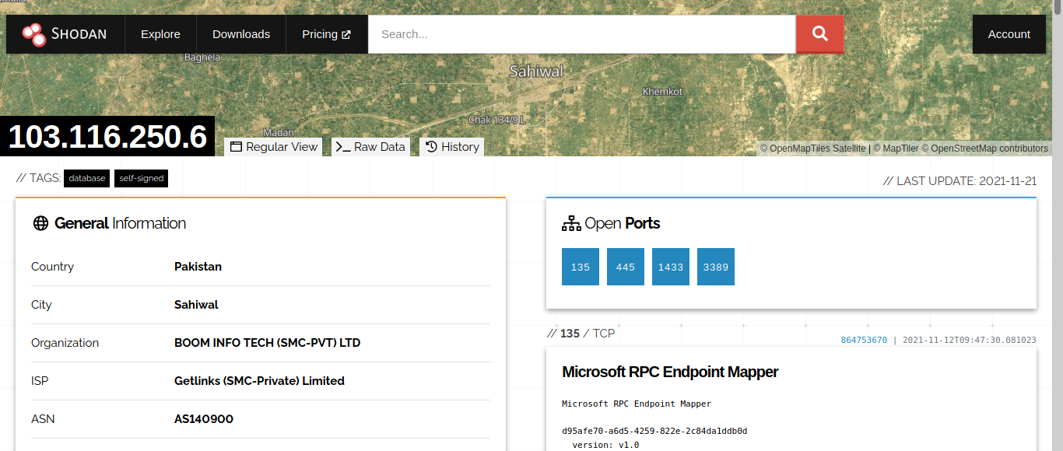The height and width of the screenshot is (451, 1063).
Task: Click the red magnifier search button
Action: (819, 34)
